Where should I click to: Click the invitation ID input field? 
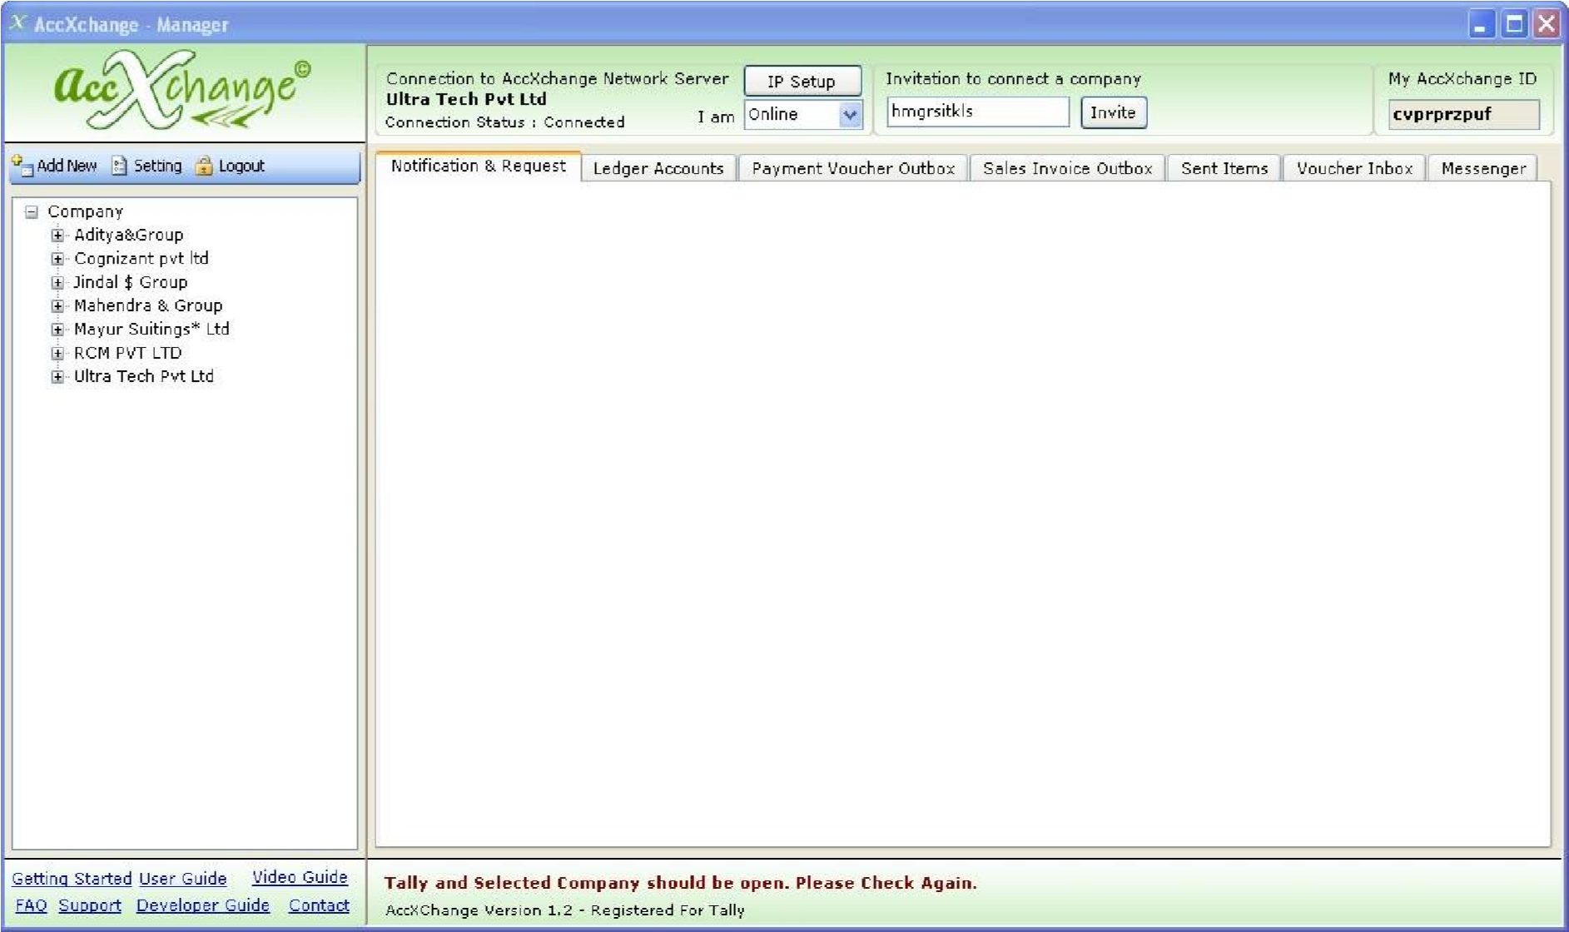coord(978,112)
